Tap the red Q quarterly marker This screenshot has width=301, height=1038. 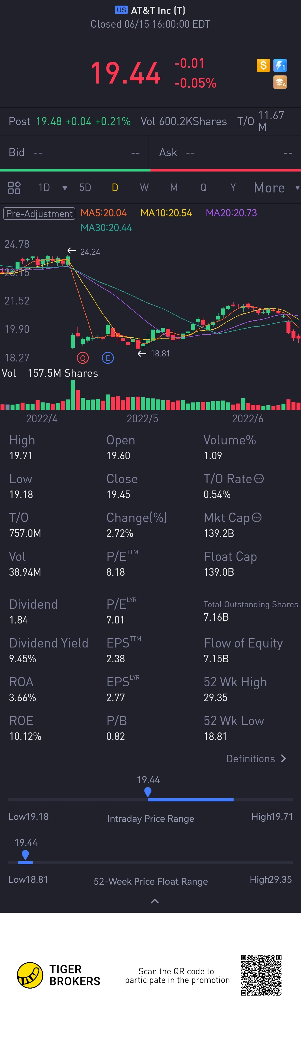click(83, 358)
